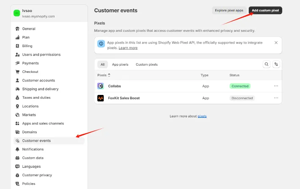Click the Customer accounts person icon
The image size is (300, 189).
coord(17,81)
